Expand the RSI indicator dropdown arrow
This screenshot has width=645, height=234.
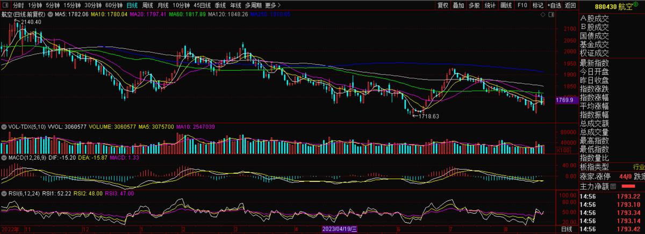pyautogui.click(x=5, y=193)
